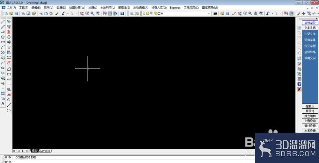
Task: Click the New drawing file icon
Action: (x=5, y=14)
